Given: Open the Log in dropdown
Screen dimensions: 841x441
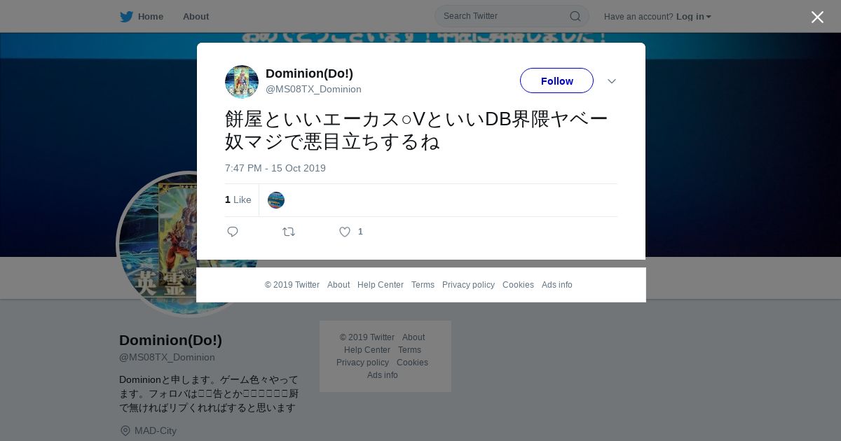Looking at the screenshot, I should [693, 17].
